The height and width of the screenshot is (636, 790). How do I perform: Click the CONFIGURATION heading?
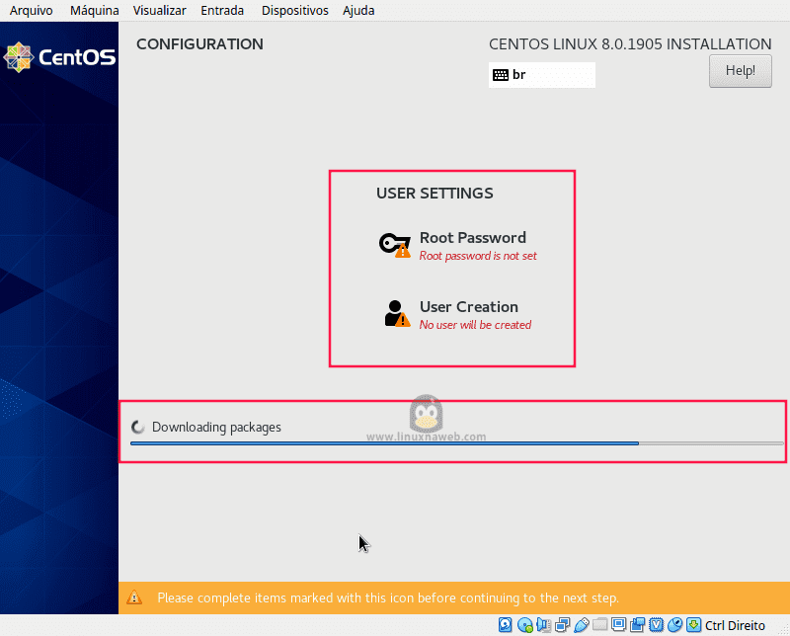coord(200,44)
